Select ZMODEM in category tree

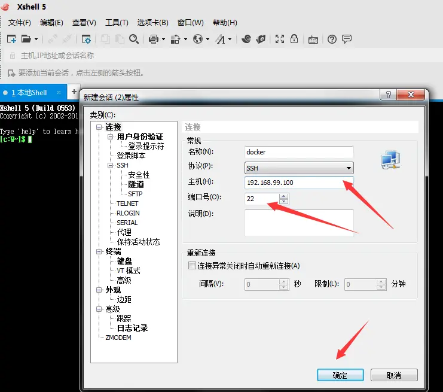point(118,338)
